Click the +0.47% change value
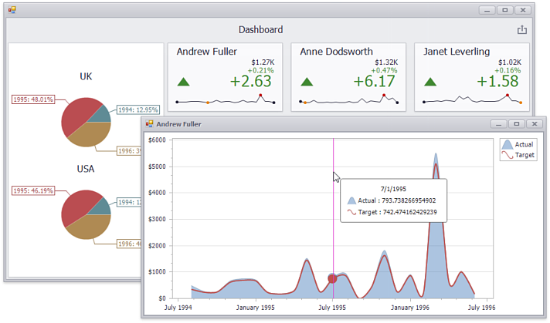Viewport: 550px width, 323px height. coord(385,70)
